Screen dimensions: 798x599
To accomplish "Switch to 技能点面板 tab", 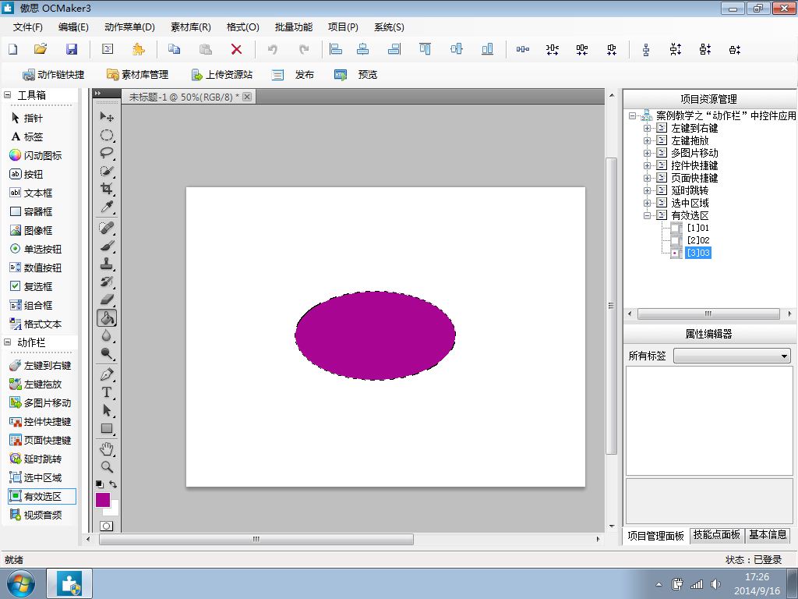I will click(717, 534).
